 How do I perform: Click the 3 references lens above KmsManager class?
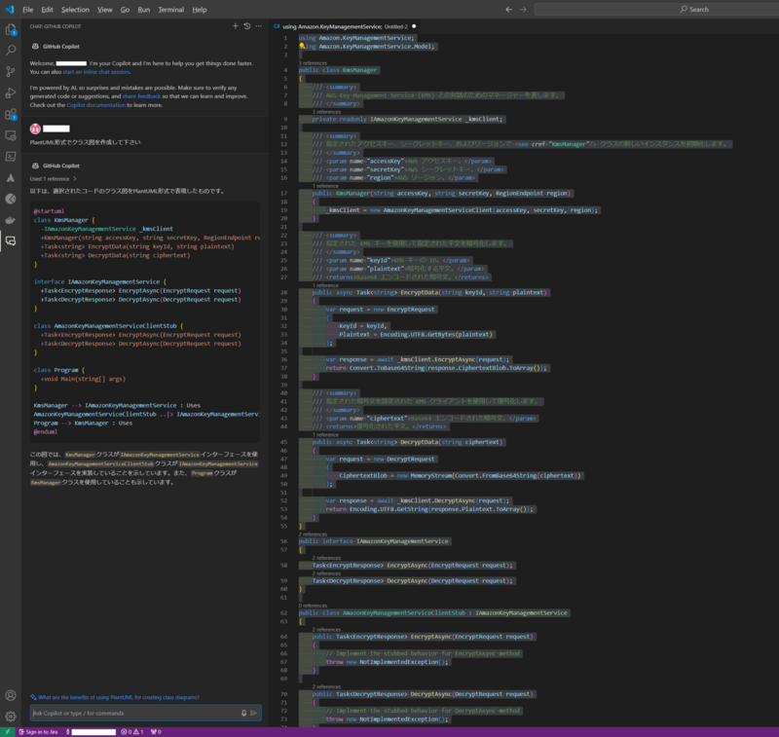313,63
